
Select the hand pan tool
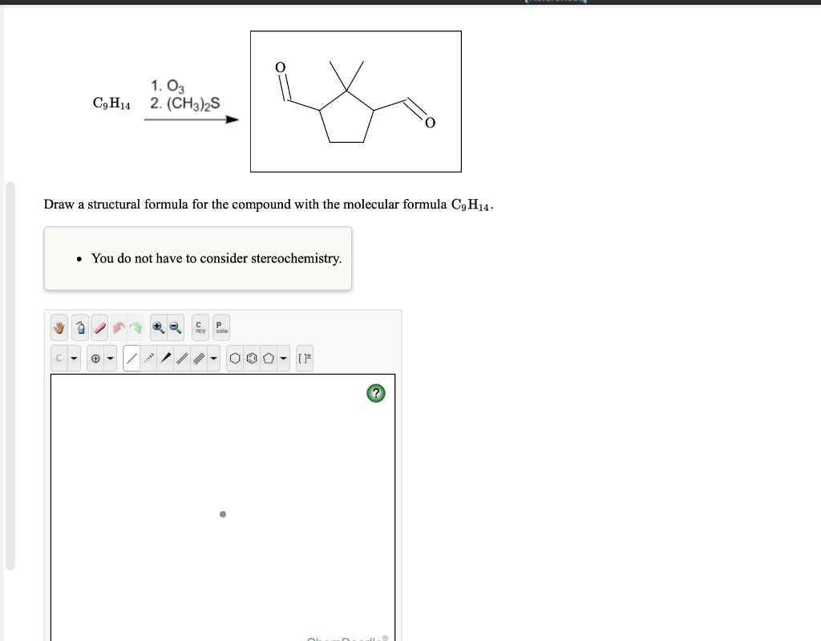[58, 327]
